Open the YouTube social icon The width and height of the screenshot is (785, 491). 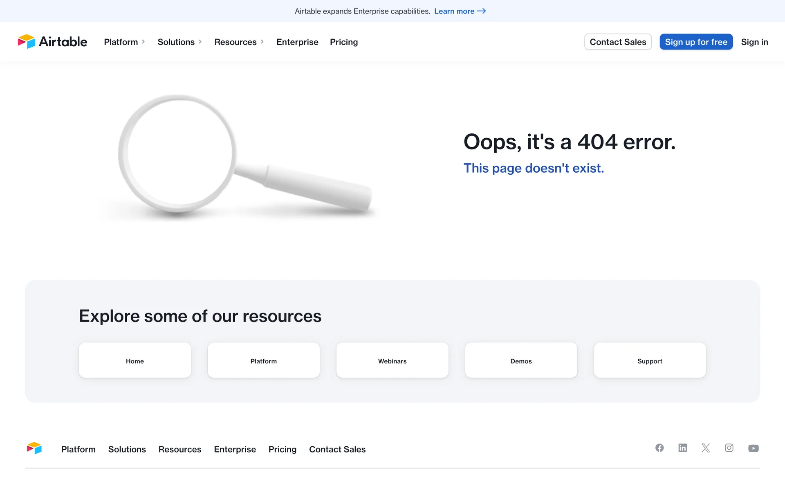753,448
